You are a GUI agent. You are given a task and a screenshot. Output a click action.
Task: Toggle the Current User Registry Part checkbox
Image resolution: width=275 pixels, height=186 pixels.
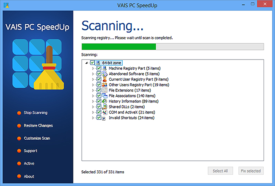click(99, 79)
